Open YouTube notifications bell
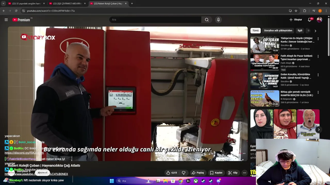Screen dimensions: 330x185 coord(310,20)
